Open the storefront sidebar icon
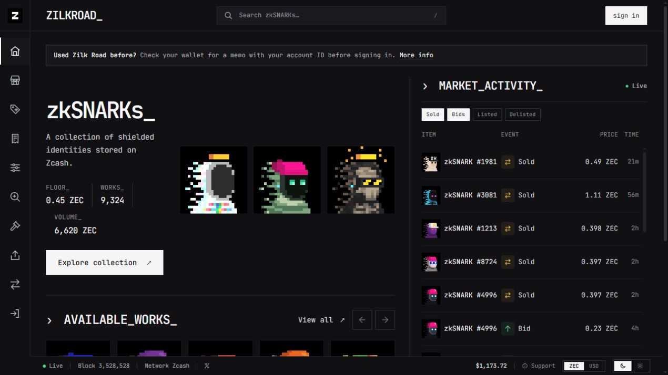This screenshot has height=375, width=668. 15,80
